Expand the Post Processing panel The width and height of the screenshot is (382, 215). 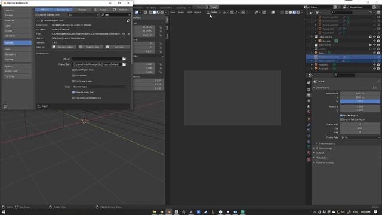(x=324, y=162)
